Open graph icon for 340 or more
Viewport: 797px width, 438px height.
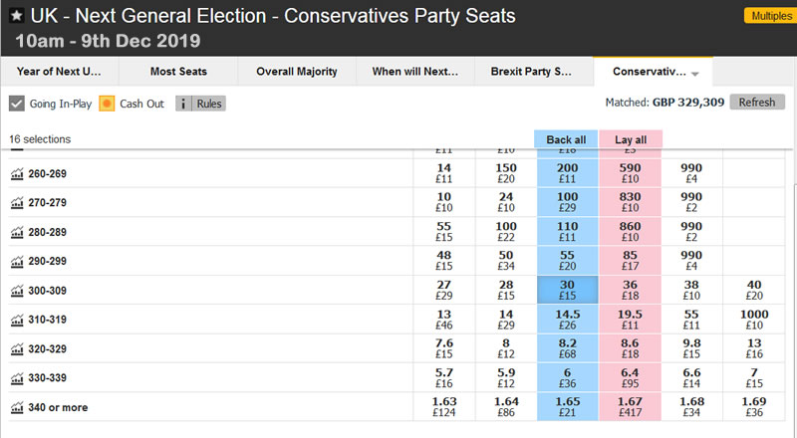16,408
